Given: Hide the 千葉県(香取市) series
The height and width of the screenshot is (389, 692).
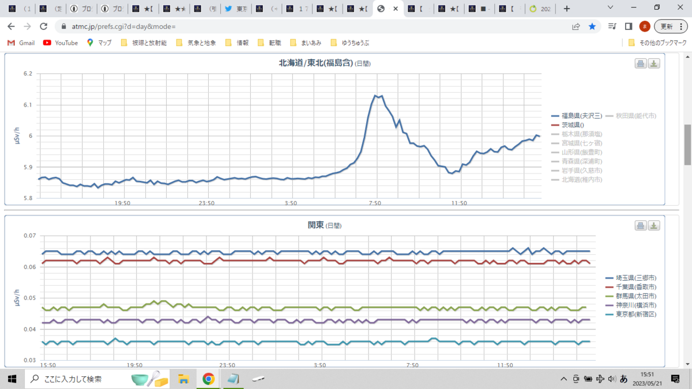Looking at the screenshot, I should click(x=631, y=287).
